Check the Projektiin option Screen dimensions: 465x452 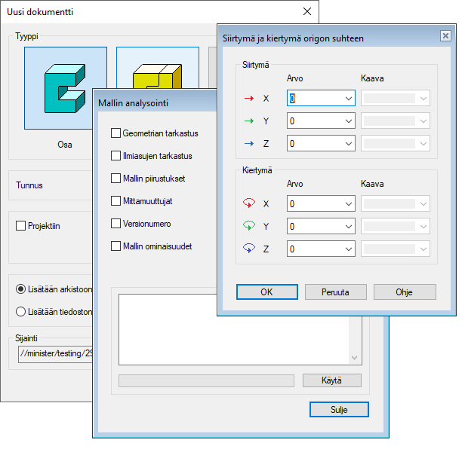coord(21,225)
